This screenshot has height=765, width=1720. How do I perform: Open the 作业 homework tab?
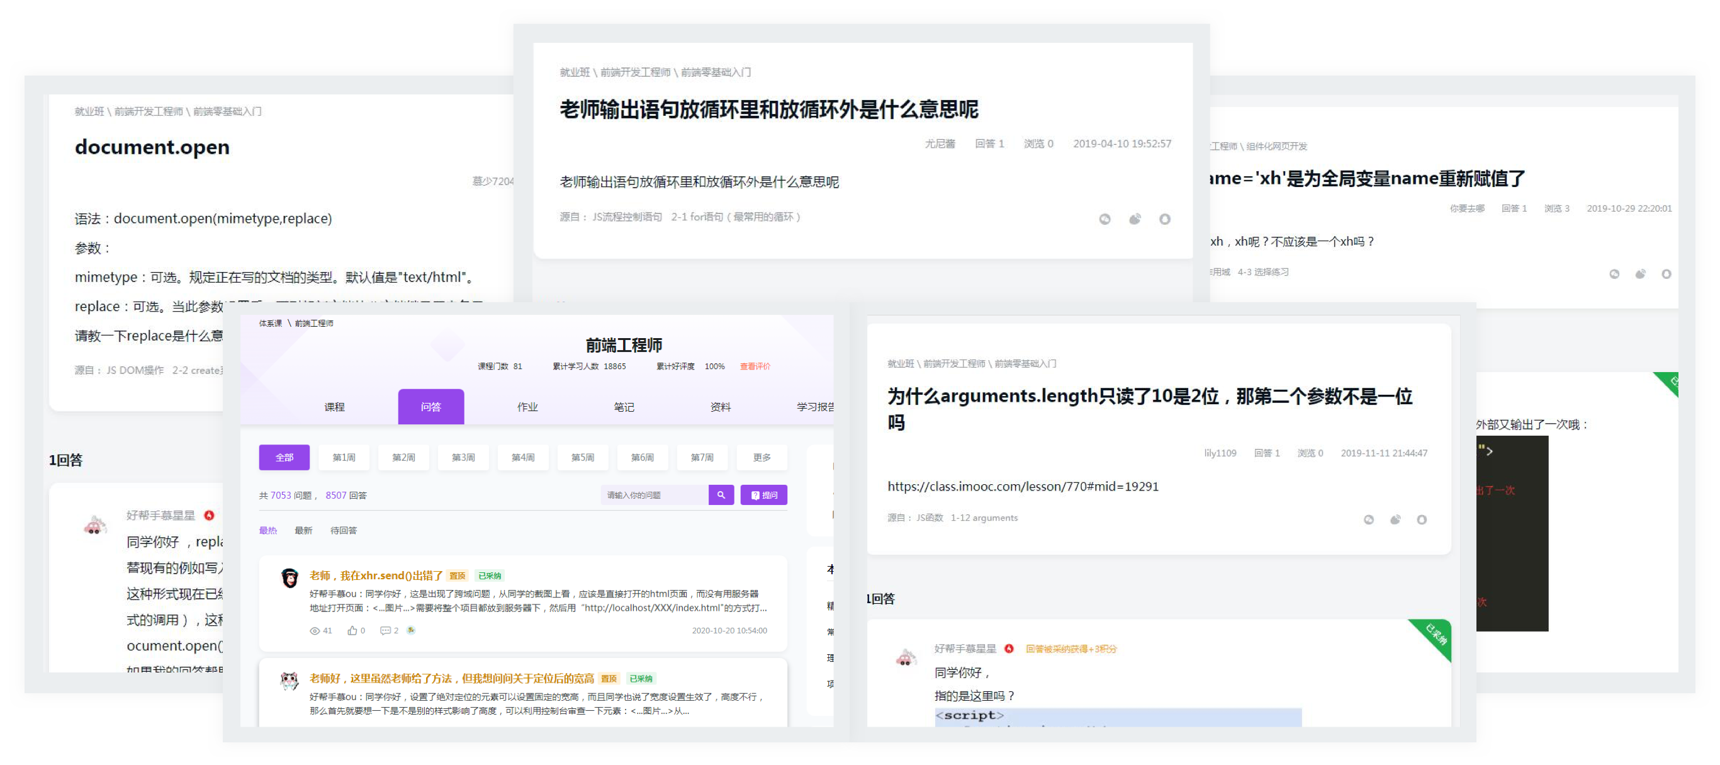(527, 407)
